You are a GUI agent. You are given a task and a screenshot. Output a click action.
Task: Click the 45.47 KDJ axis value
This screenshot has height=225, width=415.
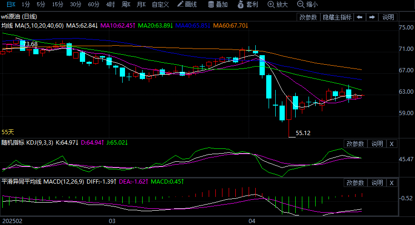coord(406,159)
